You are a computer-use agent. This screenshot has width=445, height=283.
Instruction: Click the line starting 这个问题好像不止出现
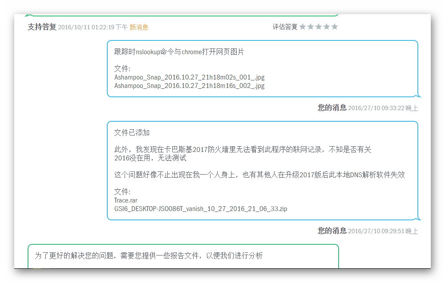tap(259, 175)
